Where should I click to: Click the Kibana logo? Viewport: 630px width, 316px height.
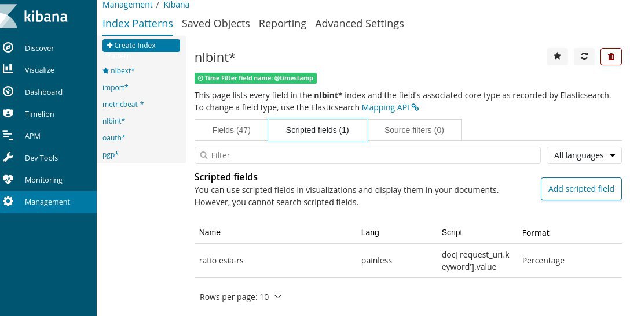[x=34, y=16]
